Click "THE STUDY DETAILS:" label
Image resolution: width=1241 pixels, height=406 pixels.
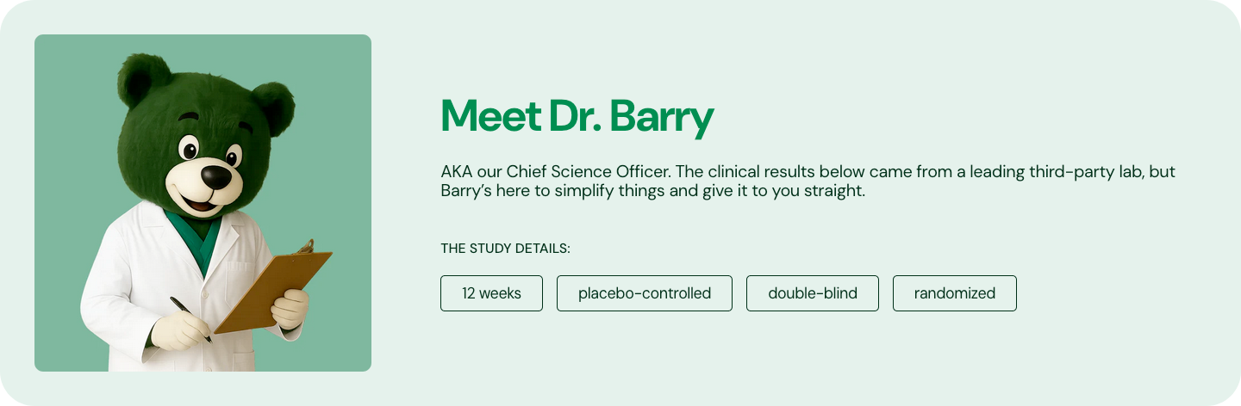click(506, 249)
